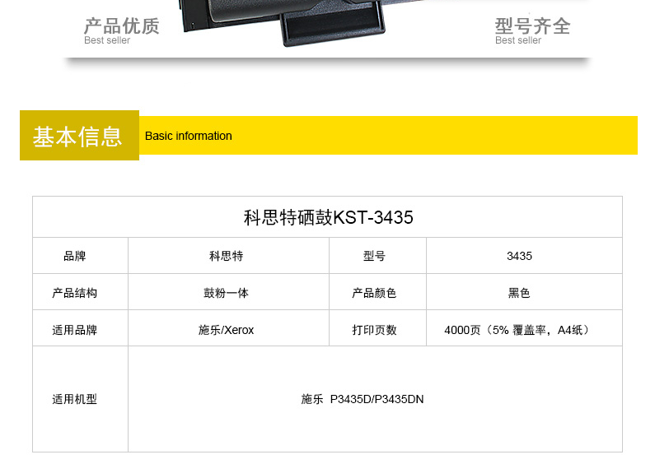Image resolution: width=669 pixels, height=464 pixels.
Task: Click the 产品优质 caption text
Action: [x=122, y=26]
